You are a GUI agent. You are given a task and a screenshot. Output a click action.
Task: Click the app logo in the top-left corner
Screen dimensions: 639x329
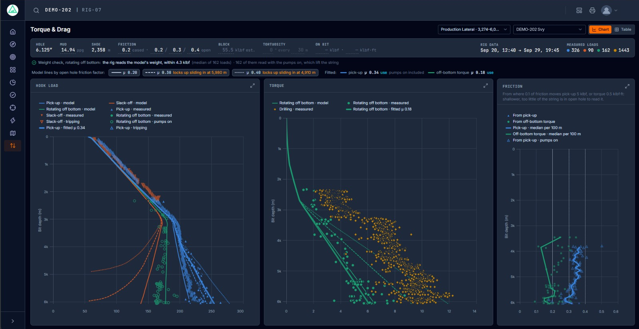(13, 10)
